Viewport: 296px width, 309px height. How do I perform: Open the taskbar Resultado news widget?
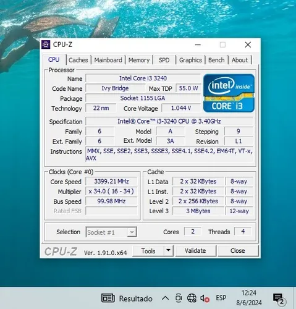pyautogui.click(x=127, y=298)
